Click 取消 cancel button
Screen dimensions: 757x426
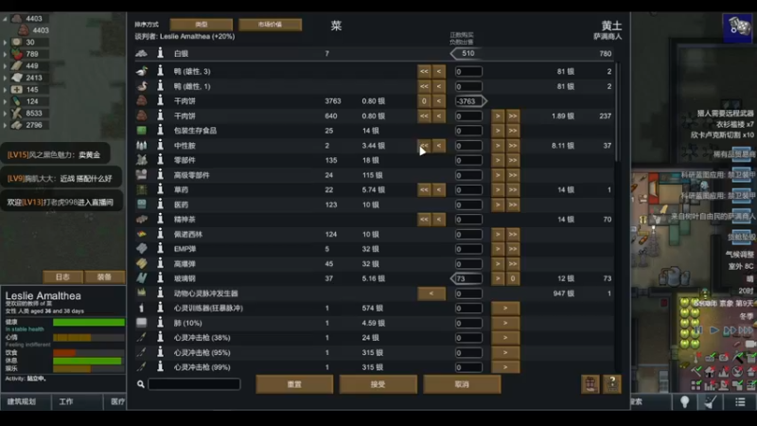point(462,384)
